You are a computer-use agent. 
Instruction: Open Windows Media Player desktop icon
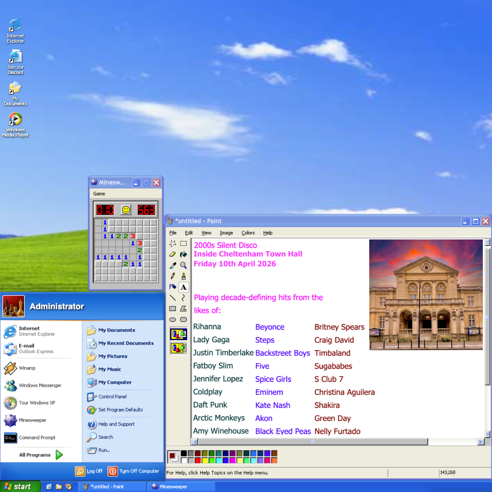[x=15, y=125]
